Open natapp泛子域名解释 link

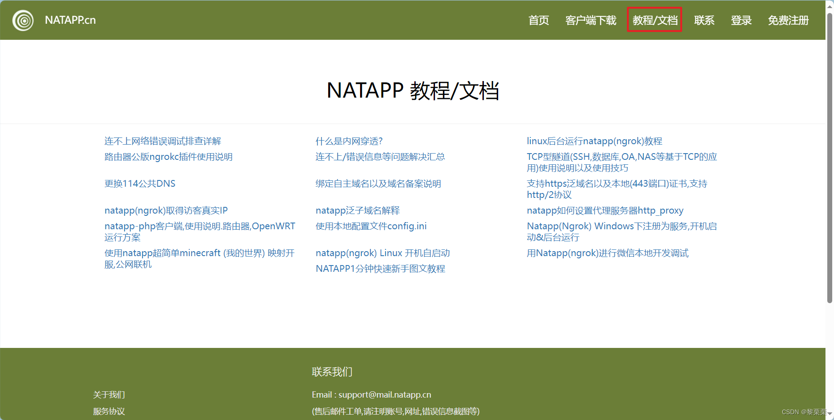pyautogui.click(x=358, y=210)
